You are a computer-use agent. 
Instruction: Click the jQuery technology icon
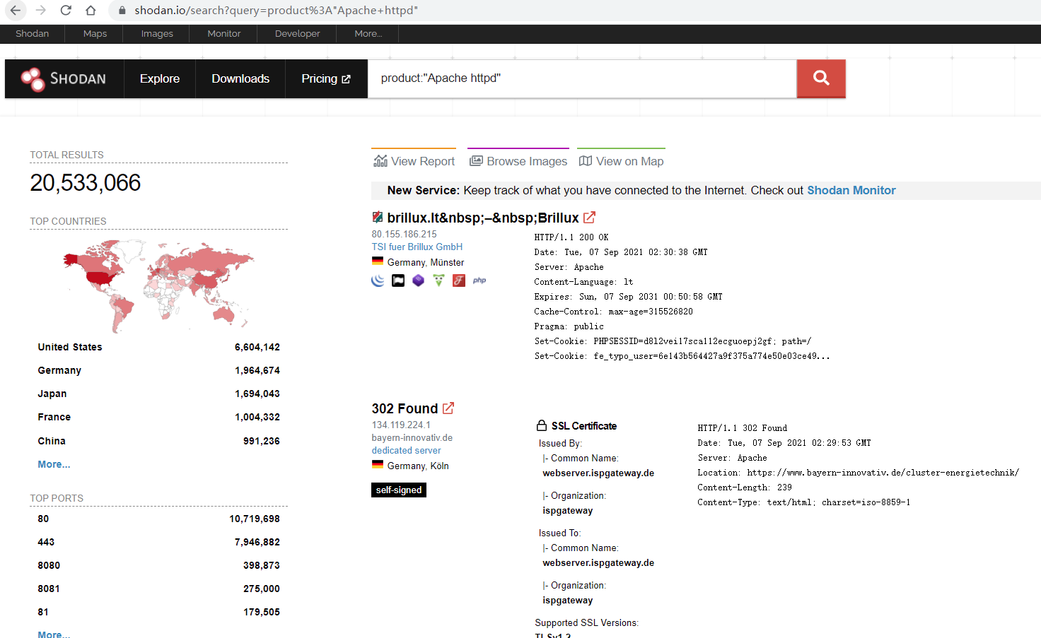click(x=378, y=280)
